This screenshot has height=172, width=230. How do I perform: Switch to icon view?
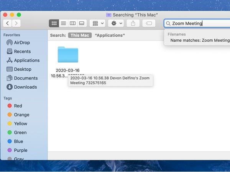[x=54, y=23]
